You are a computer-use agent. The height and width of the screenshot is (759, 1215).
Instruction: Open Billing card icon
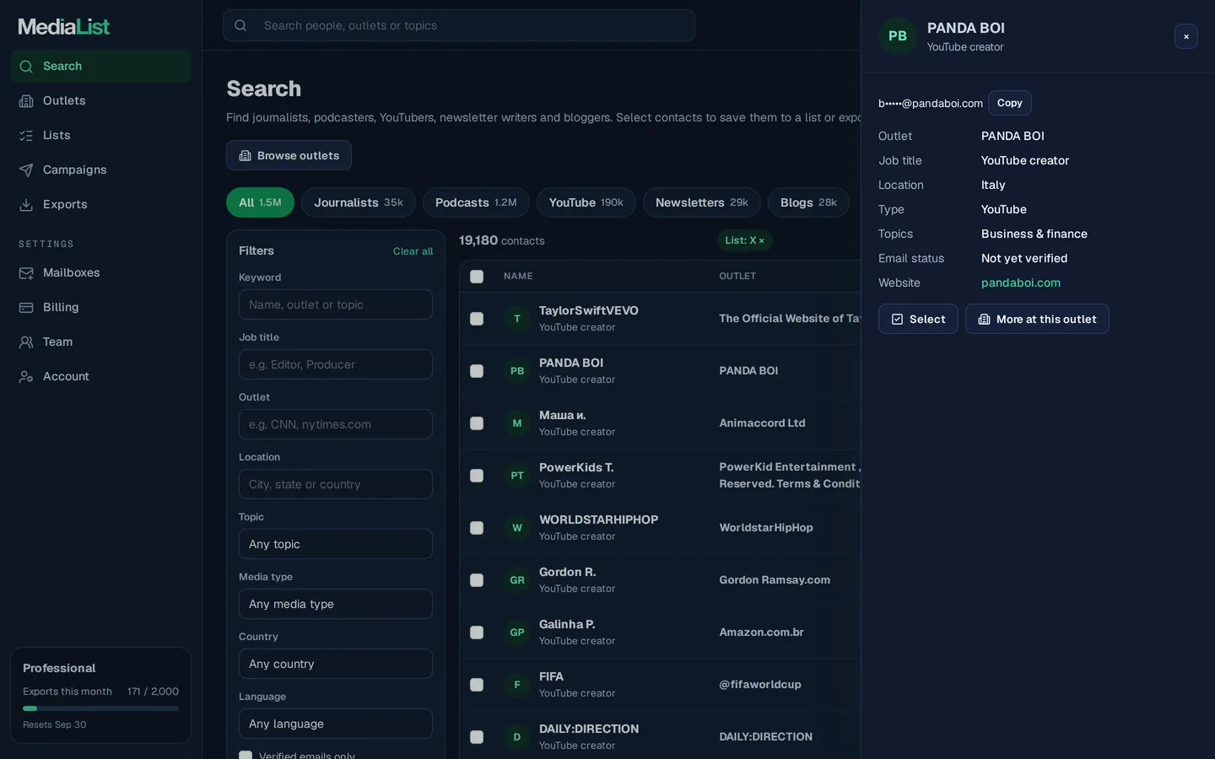click(x=26, y=308)
